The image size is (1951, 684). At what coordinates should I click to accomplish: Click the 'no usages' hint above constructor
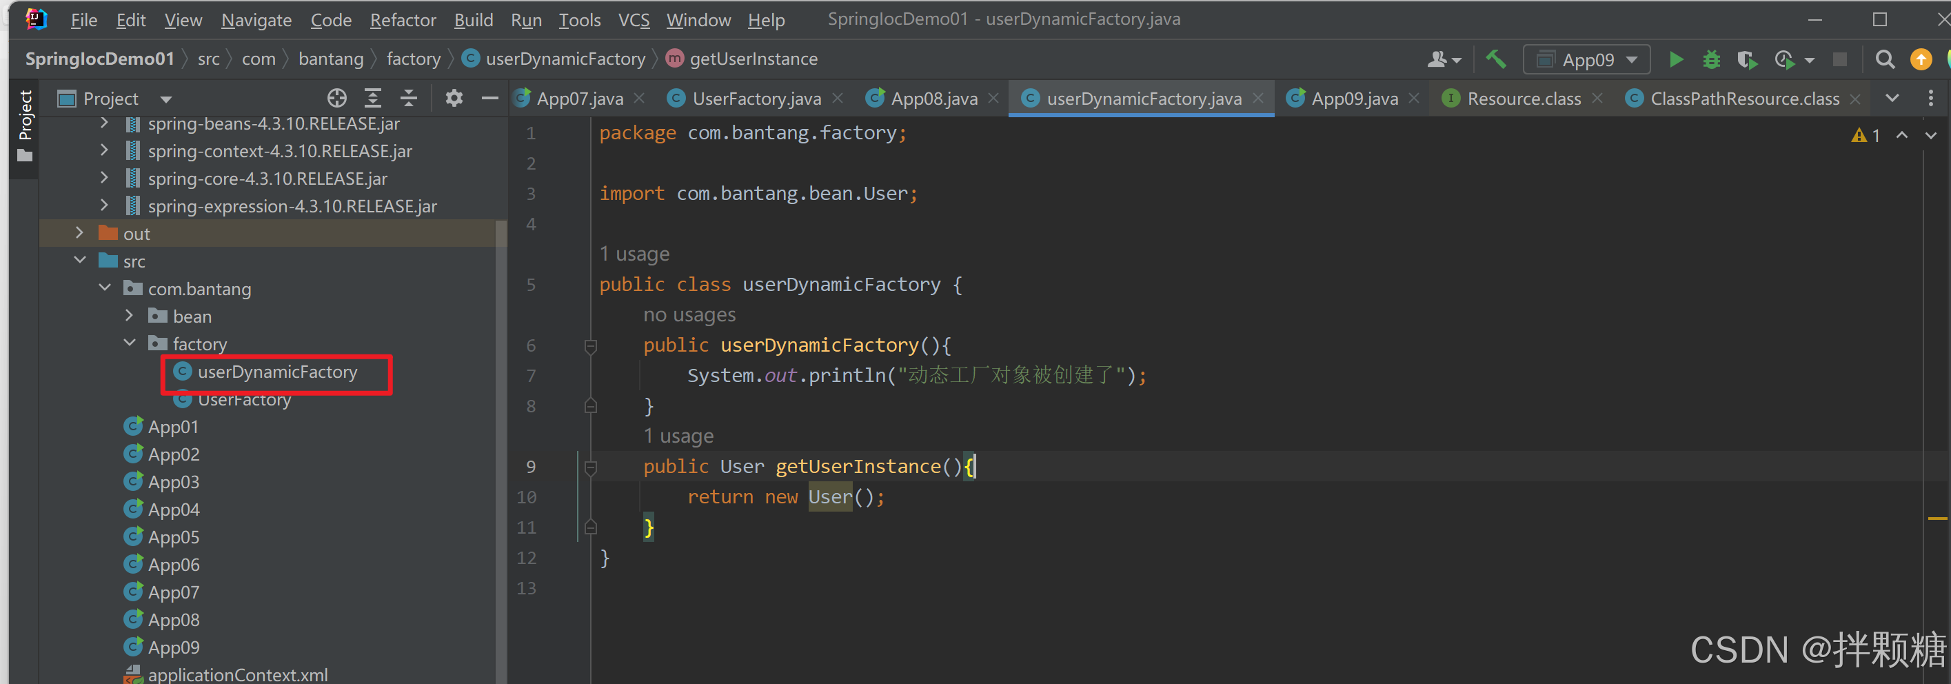tap(689, 314)
